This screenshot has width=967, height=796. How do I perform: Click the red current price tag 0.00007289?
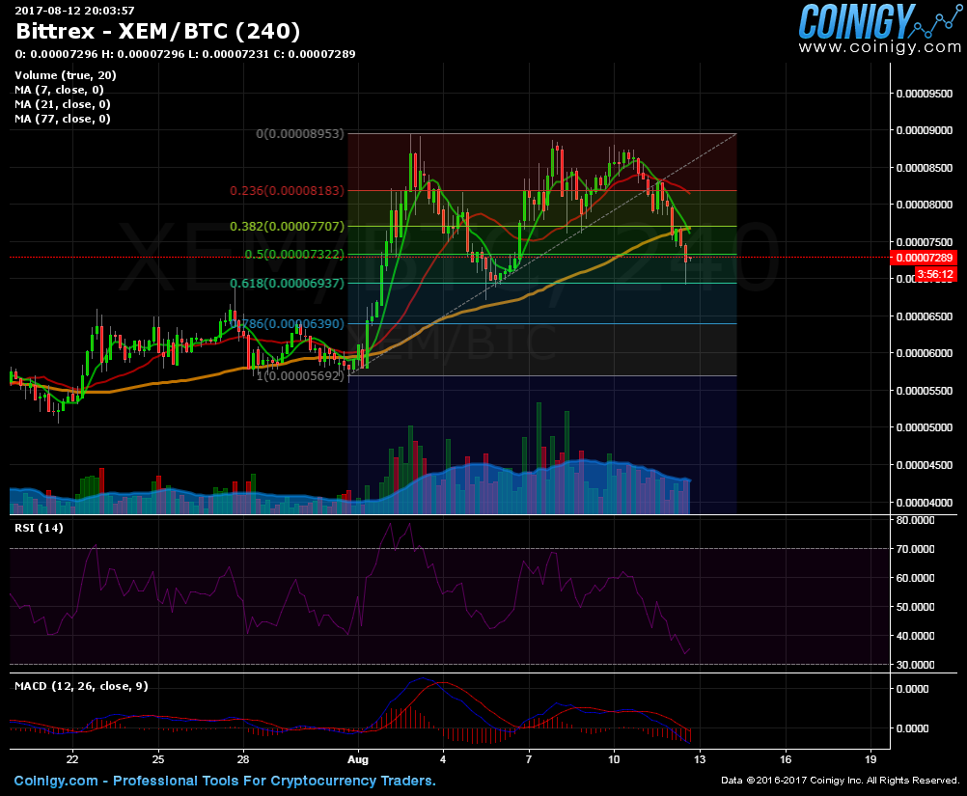click(924, 258)
